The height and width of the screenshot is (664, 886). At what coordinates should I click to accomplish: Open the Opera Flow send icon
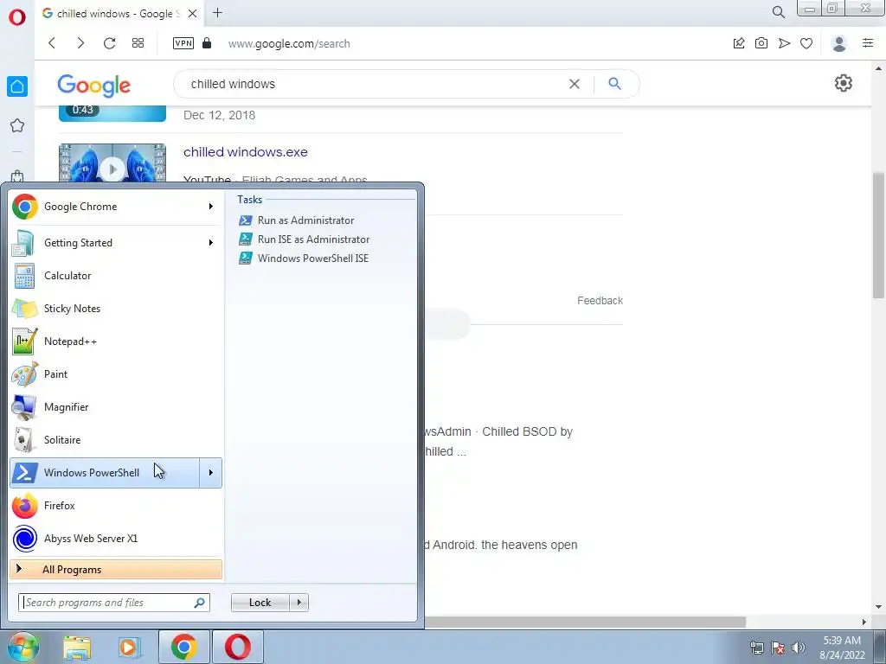784,43
